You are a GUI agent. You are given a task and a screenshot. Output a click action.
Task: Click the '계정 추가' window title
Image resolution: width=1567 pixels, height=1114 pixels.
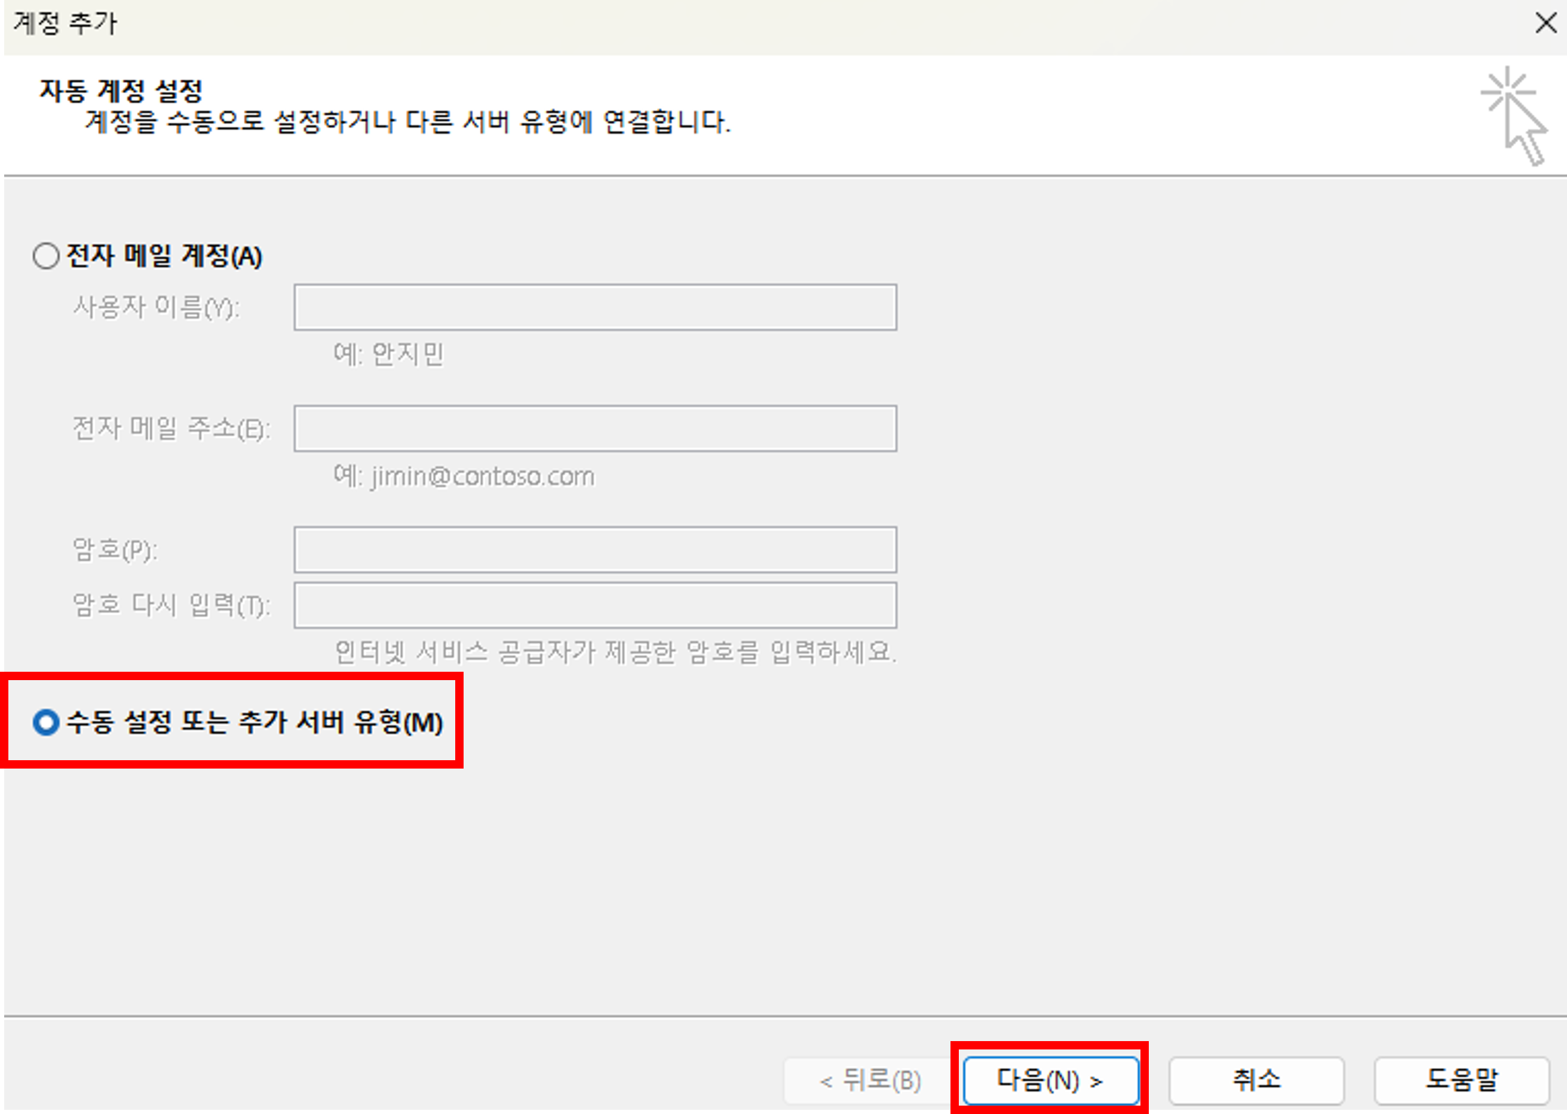pos(65,23)
